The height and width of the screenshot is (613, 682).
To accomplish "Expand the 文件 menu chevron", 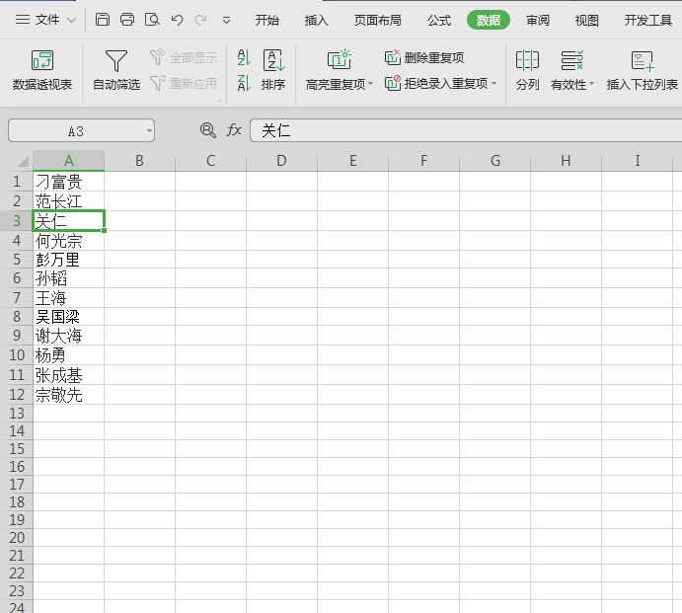I will pyautogui.click(x=72, y=20).
